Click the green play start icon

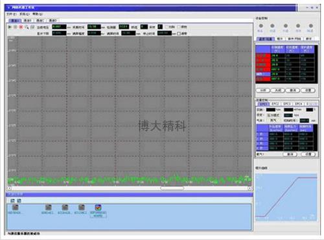[10, 27]
